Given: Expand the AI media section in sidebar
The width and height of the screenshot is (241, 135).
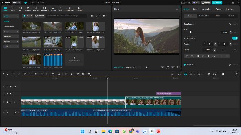Looking at the screenshot, I should [x=11, y=36].
